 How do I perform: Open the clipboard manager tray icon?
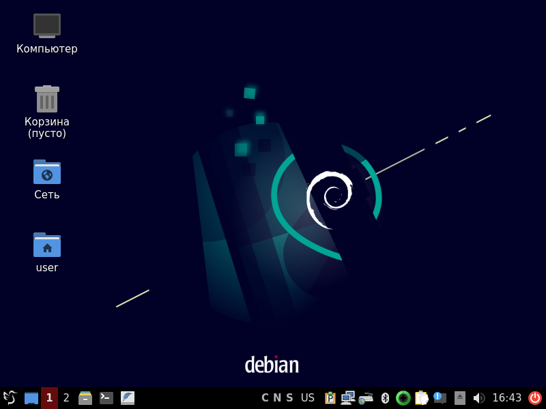click(x=421, y=398)
